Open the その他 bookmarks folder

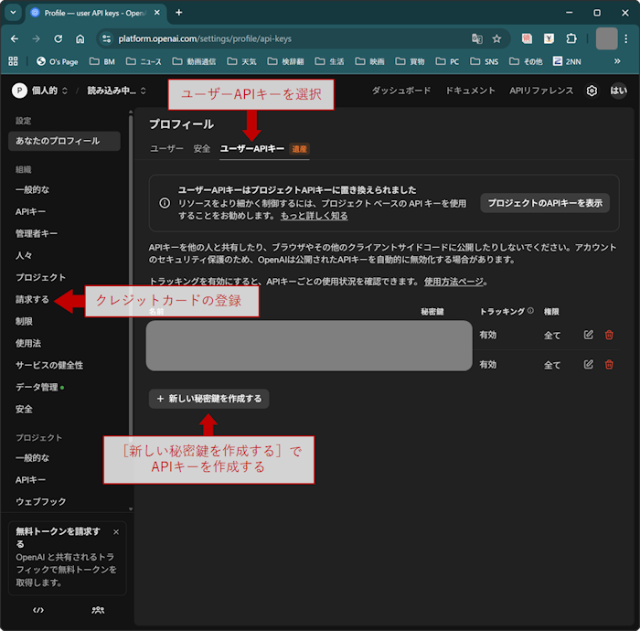tap(526, 61)
